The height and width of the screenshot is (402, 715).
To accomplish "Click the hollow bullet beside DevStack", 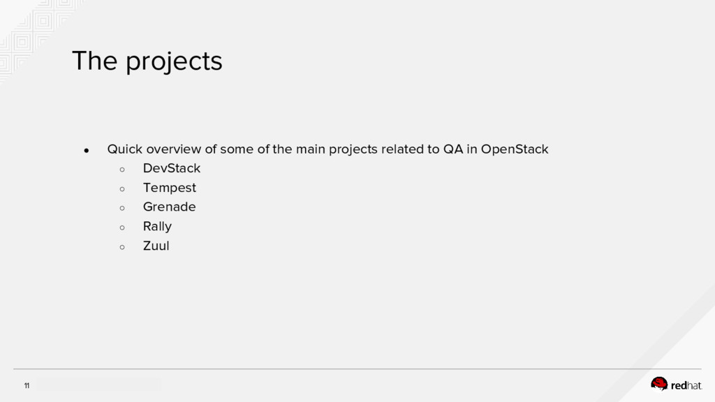I will tap(121, 169).
